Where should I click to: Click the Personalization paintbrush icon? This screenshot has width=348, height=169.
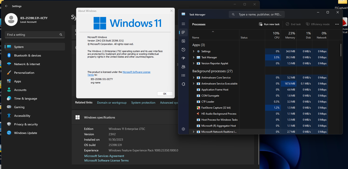tap(9, 73)
